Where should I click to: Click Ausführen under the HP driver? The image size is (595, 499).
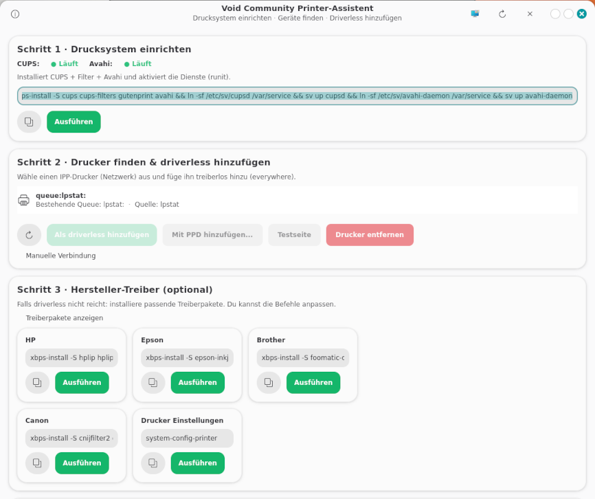82,383
